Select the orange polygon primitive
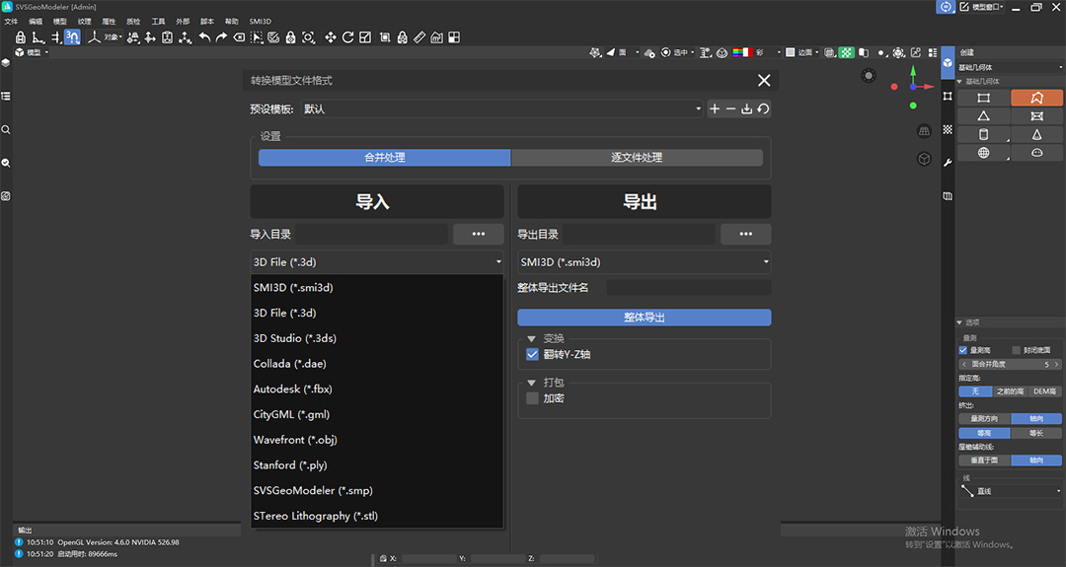The height and width of the screenshot is (567, 1066). (1036, 98)
